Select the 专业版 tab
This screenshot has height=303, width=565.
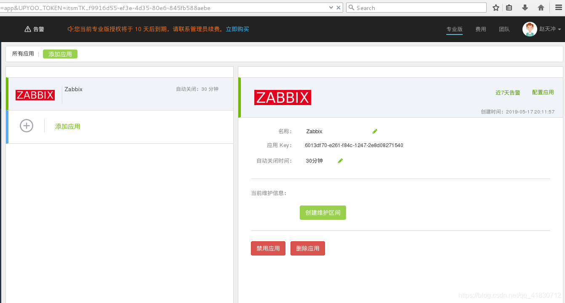455,29
